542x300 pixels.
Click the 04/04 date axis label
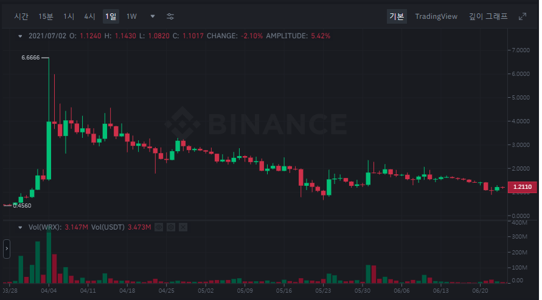(49, 291)
